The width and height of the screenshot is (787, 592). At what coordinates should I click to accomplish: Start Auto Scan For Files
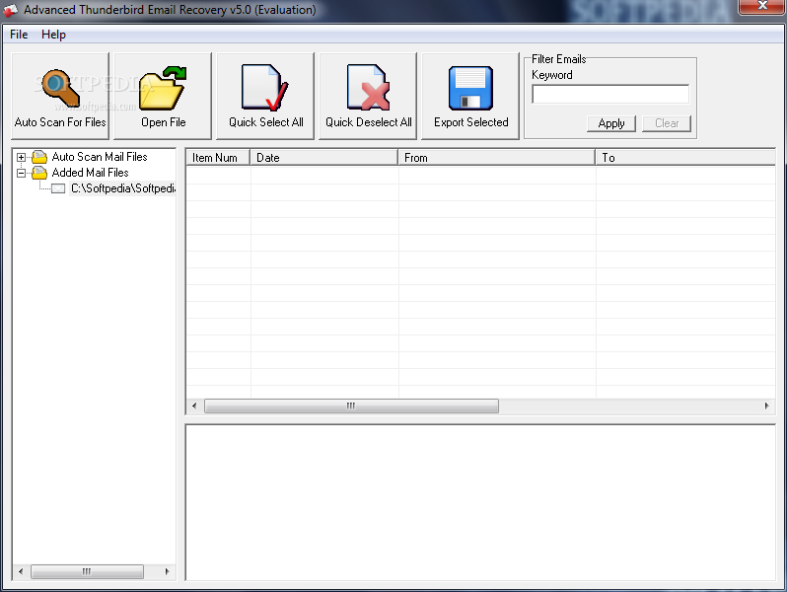coord(60,96)
